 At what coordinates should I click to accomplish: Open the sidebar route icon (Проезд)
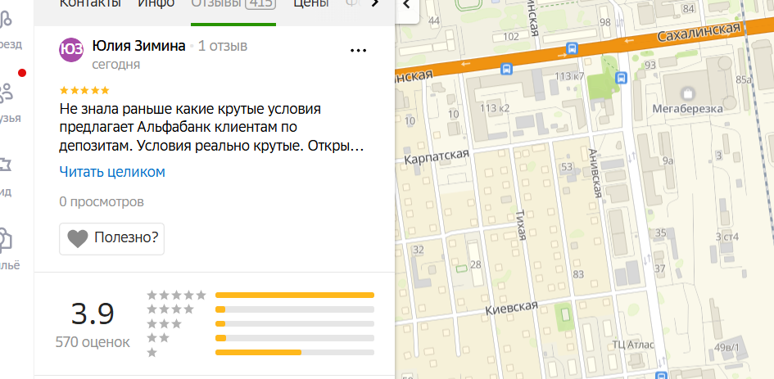(6, 20)
